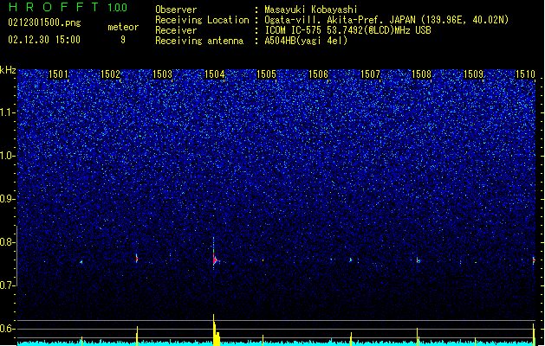
Task: Click the Receiving antenna label
Action: click(x=199, y=41)
